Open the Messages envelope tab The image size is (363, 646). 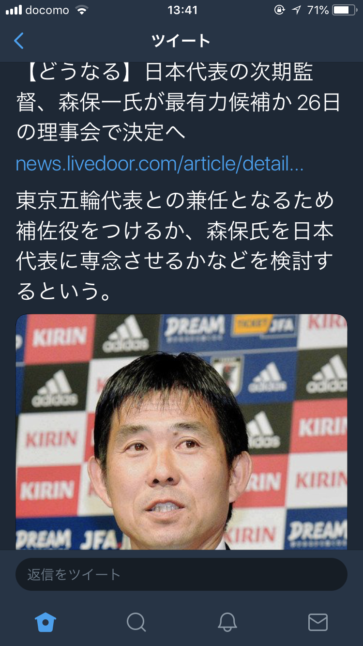[x=318, y=622]
